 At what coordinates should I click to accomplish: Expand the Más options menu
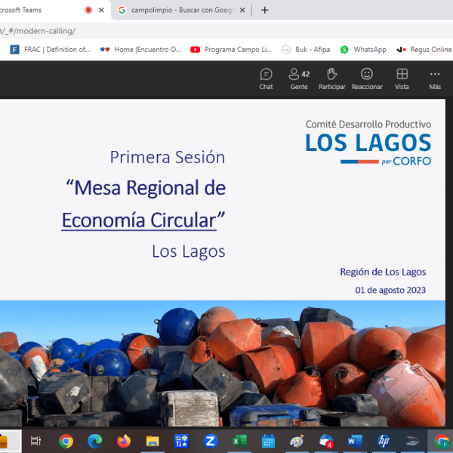click(435, 79)
